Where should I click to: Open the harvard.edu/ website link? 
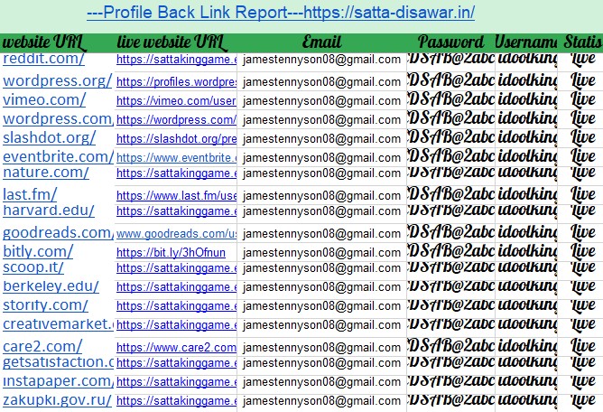tap(49, 211)
